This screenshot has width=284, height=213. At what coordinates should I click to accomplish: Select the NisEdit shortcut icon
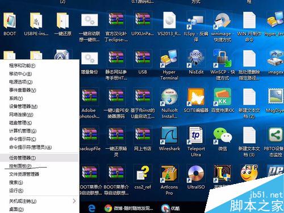(196, 59)
